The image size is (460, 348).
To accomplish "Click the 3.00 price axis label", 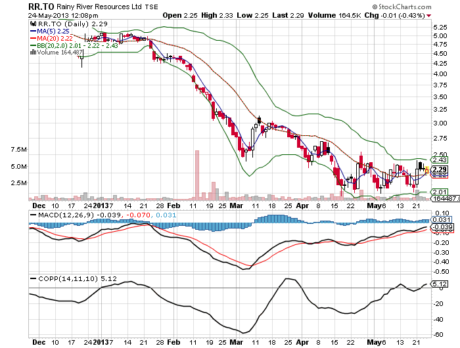I will [x=440, y=123].
